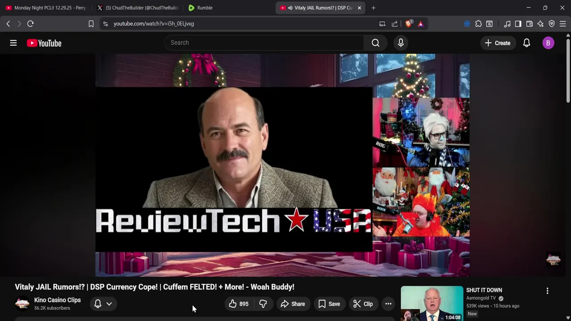Open account avatar B menu
The width and height of the screenshot is (571, 321).
click(x=548, y=43)
